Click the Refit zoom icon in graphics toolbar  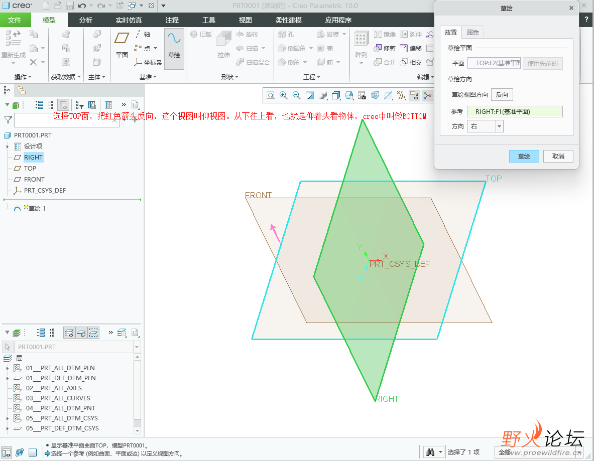click(271, 95)
